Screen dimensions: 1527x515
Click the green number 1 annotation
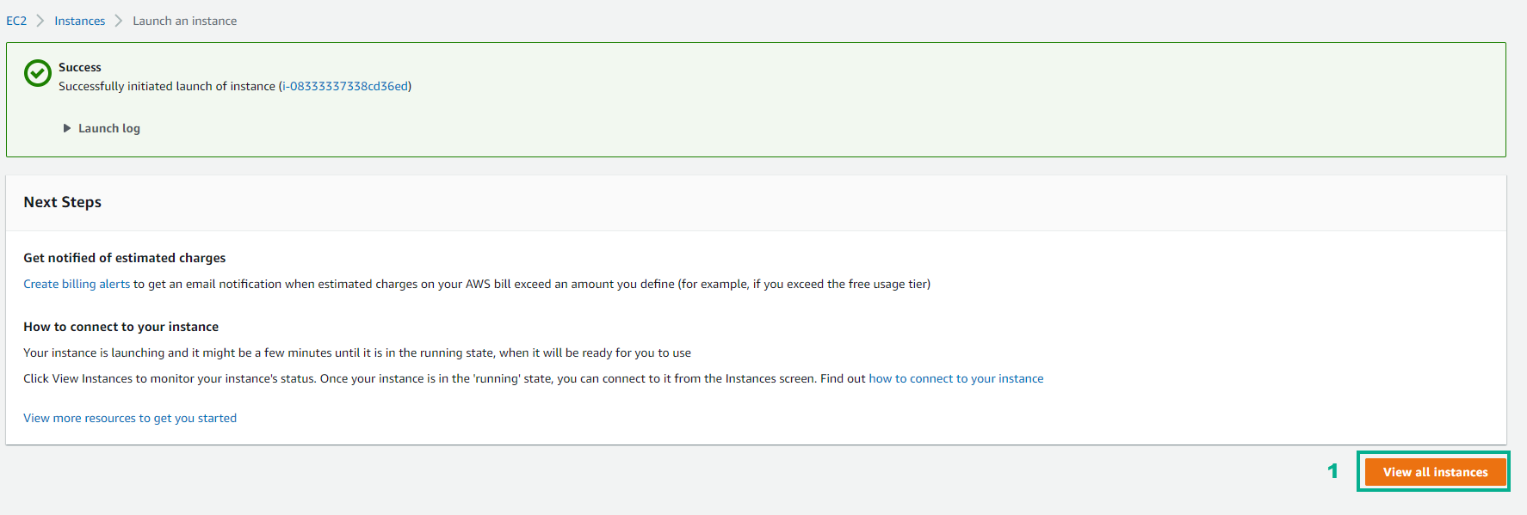[x=1332, y=471]
